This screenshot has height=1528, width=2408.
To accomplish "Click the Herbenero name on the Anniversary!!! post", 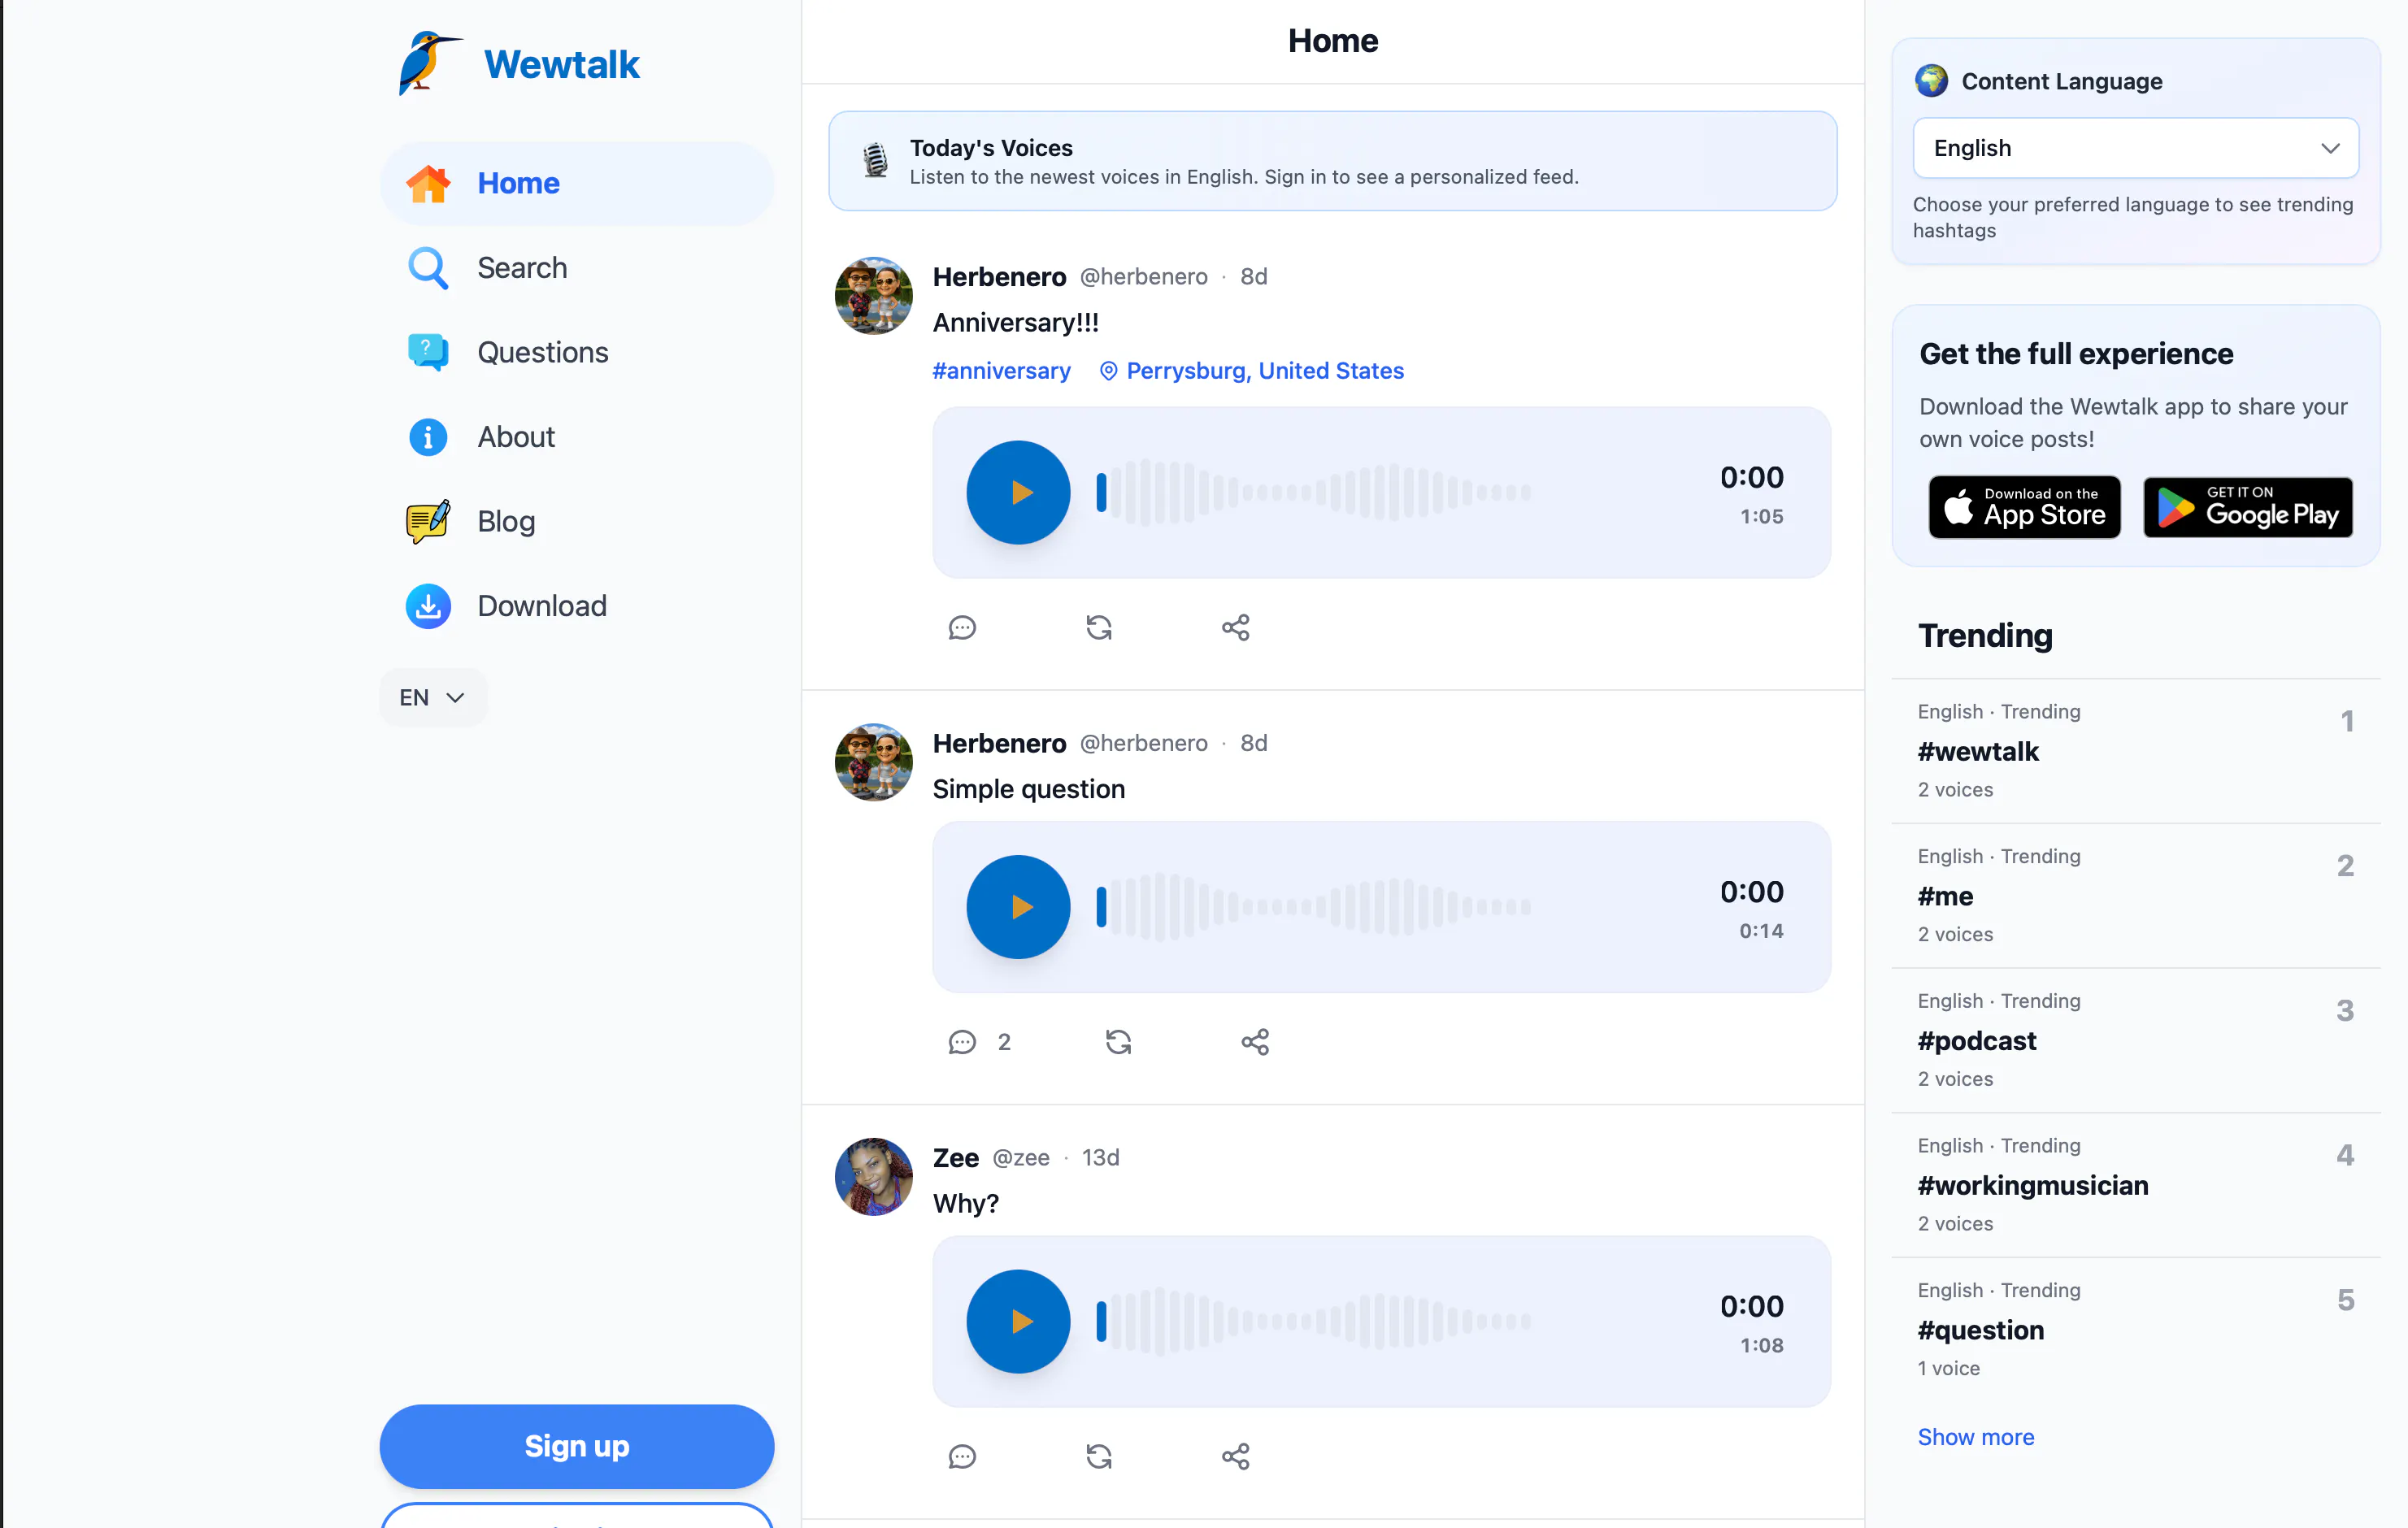I will pyautogui.click(x=999, y=277).
